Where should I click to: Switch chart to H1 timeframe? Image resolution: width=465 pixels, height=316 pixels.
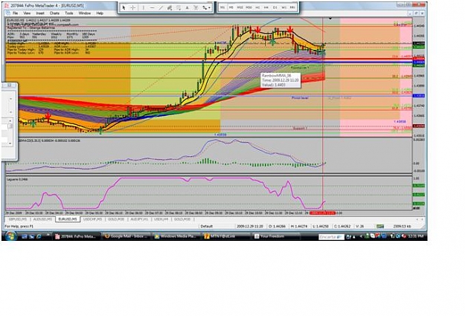coord(257,7)
